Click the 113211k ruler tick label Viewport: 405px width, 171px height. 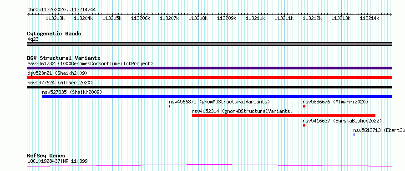tap(284, 19)
